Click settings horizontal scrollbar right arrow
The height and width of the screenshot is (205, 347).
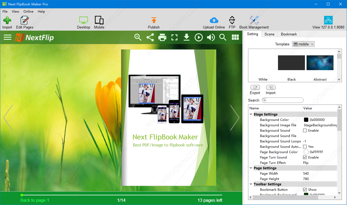(335, 197)
